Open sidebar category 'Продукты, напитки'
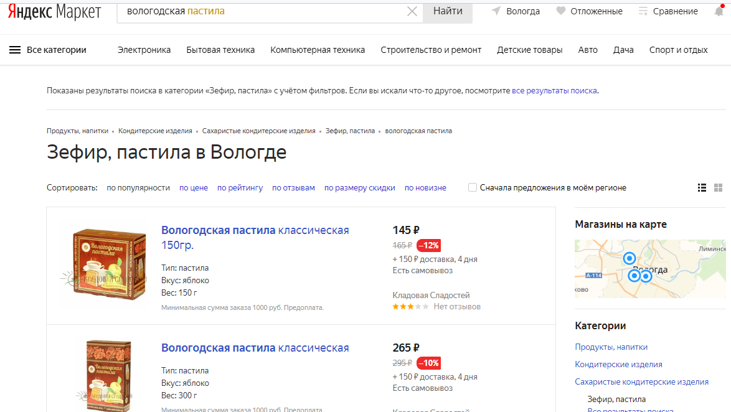This screenshot has width=731, height=412. (611, 347)
